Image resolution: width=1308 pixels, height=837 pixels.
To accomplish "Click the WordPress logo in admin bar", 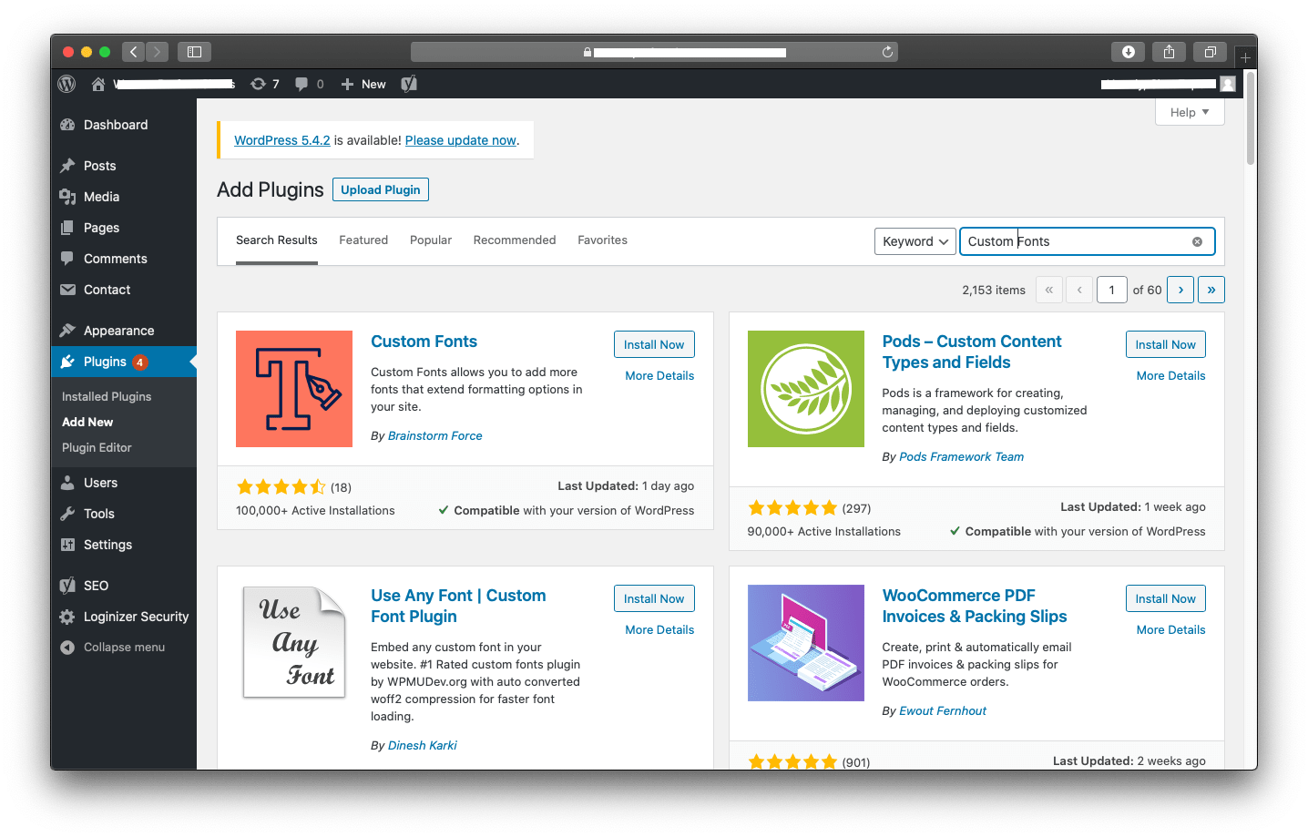I will (x=66, y=84).
